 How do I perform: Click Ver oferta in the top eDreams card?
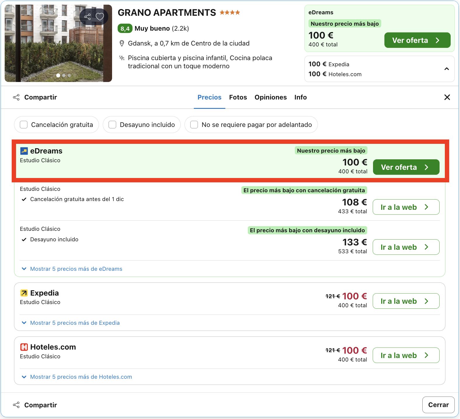tap(417, 40)
